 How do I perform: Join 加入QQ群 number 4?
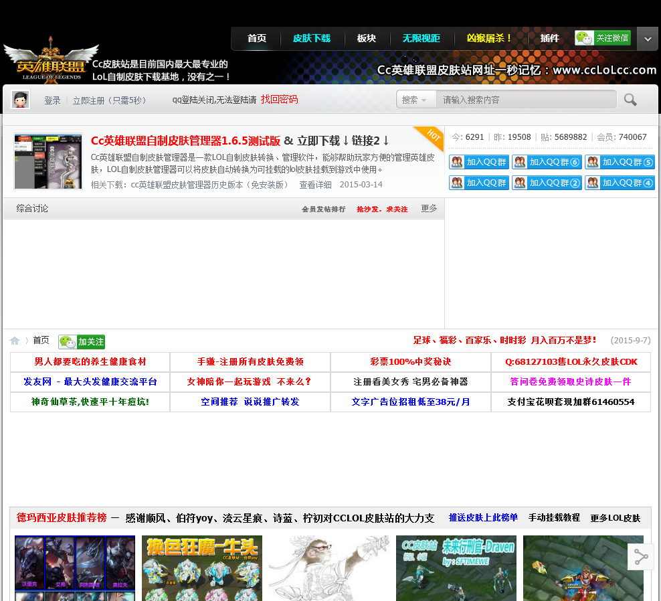click(x=620, y=183)
